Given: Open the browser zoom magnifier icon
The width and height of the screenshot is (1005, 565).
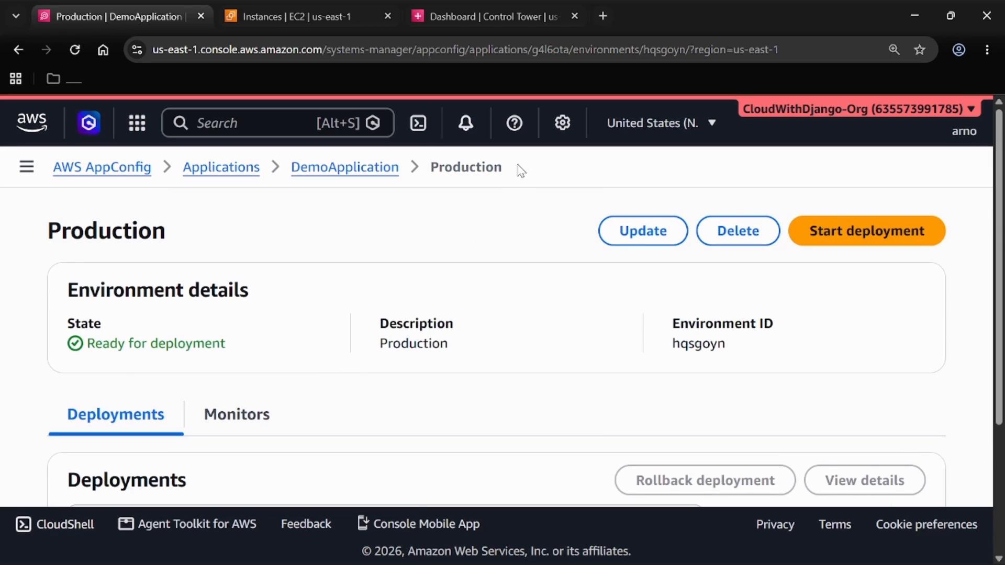Looking at the screenshot, I should pyautogui.click(x=894, y=50).
